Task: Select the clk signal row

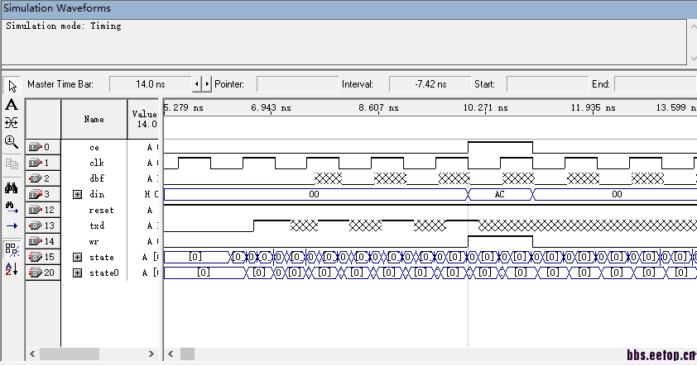Action: tap(96, 163)
